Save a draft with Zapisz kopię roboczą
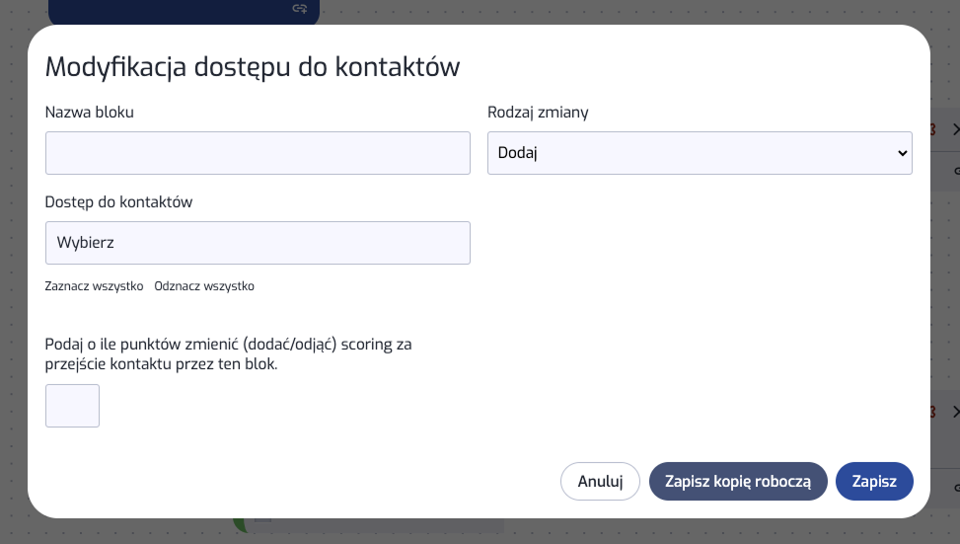 (x=737, y=481)
